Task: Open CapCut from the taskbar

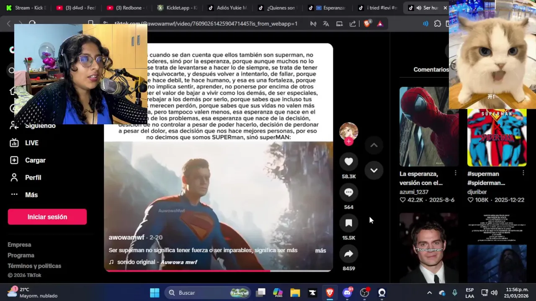Action: [312, 293]
